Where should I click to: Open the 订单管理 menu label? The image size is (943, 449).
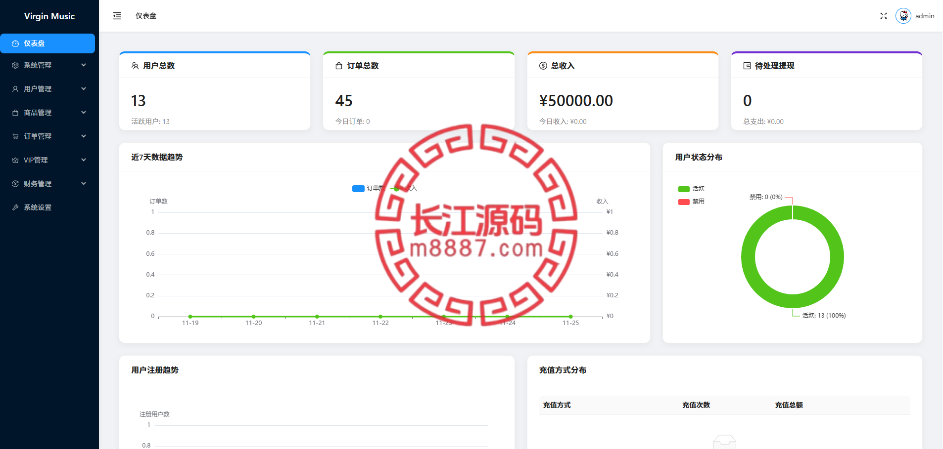point(38,136)
